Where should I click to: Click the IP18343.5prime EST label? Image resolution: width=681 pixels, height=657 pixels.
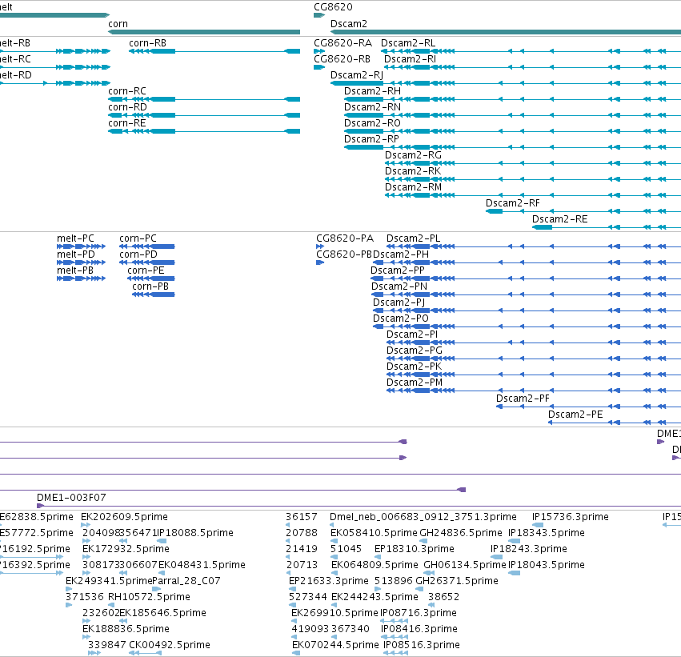(547, 533)
